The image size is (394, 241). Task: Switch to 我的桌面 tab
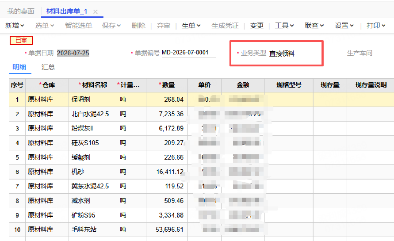pos(21,11)
